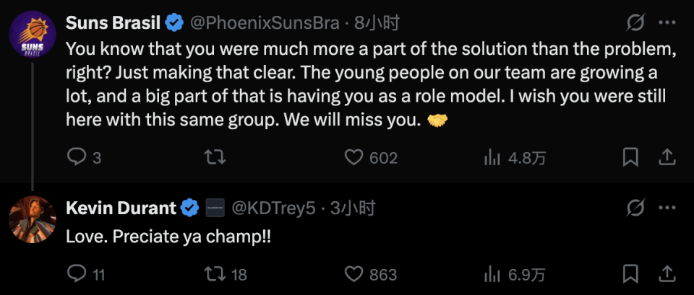This screenshot has height=295, width=694.
Task: Share the Suns Brasil tweet
Action: click(667, 157)
